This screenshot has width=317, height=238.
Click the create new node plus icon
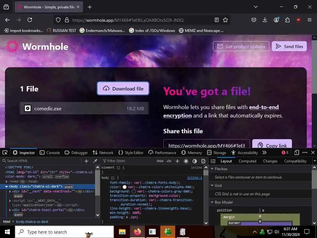click(x=86, y=161)
